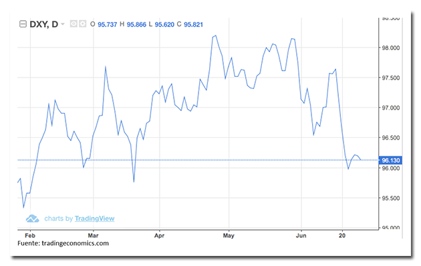Toggle the DXY series visibility eye icon
The image size is (421, 266).
[74, 24]
